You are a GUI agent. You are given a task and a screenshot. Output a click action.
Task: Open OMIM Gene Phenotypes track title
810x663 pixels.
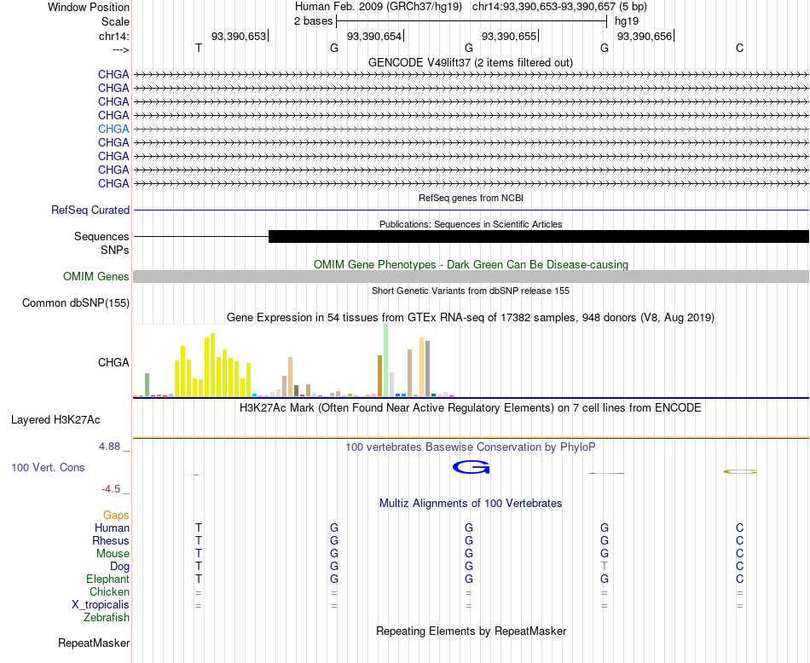click(471, 264)
